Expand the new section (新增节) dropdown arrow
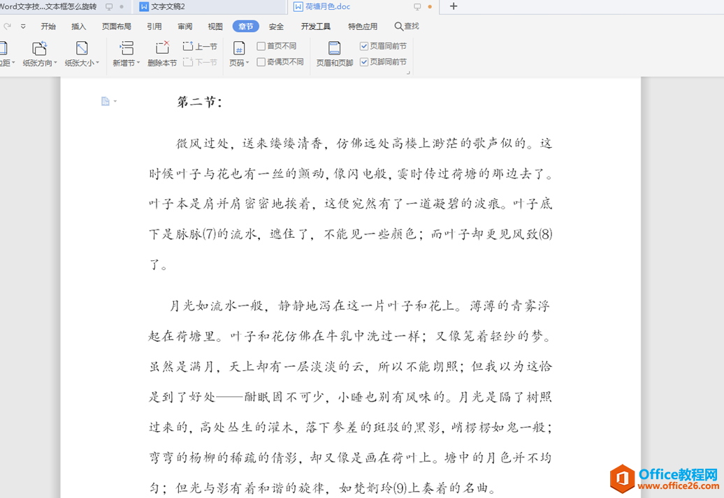 click(138, 63)
